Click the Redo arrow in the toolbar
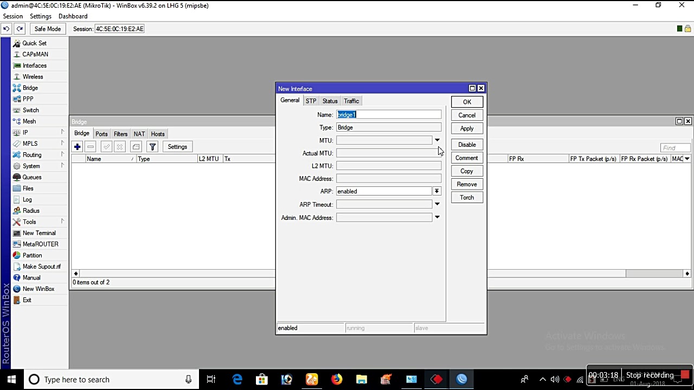 [20, 29]
